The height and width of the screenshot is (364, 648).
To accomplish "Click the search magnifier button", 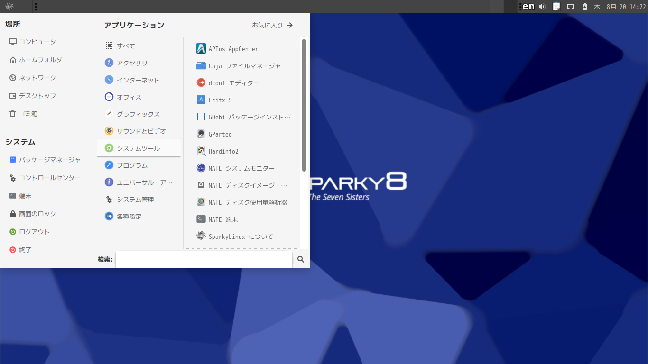I will point(301,259).
